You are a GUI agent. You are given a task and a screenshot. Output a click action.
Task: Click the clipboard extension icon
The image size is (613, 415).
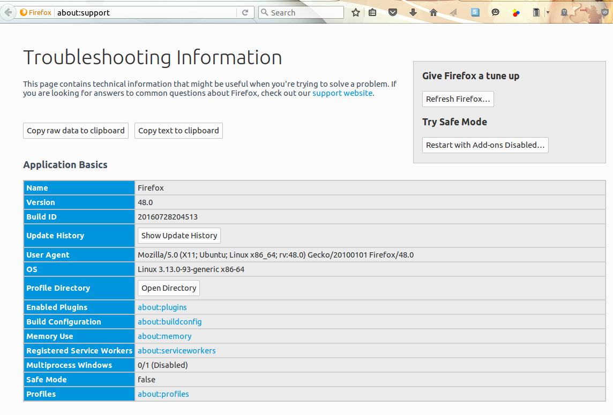coord(536,12)
